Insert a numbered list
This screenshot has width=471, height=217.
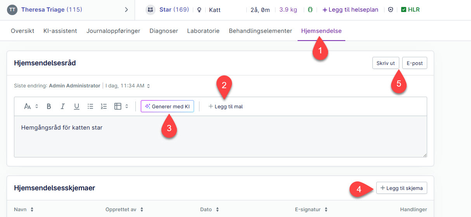tap(104, 106)
